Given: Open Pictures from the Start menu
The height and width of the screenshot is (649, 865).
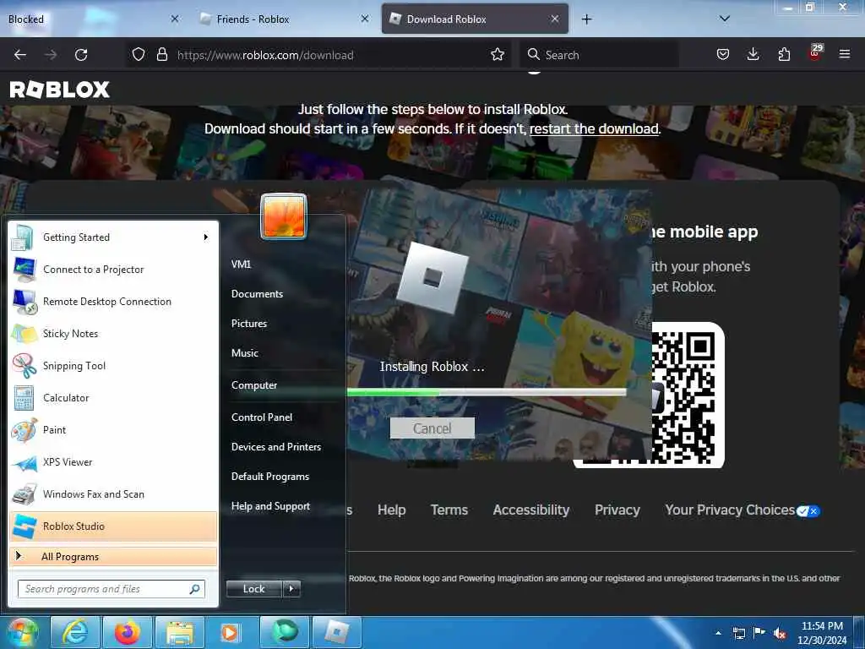Looking at the screenshot, I should pyautogui.click(x=249, y=324).
